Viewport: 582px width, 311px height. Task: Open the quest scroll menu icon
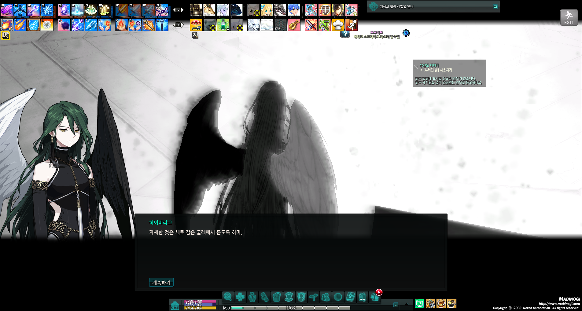264,297
